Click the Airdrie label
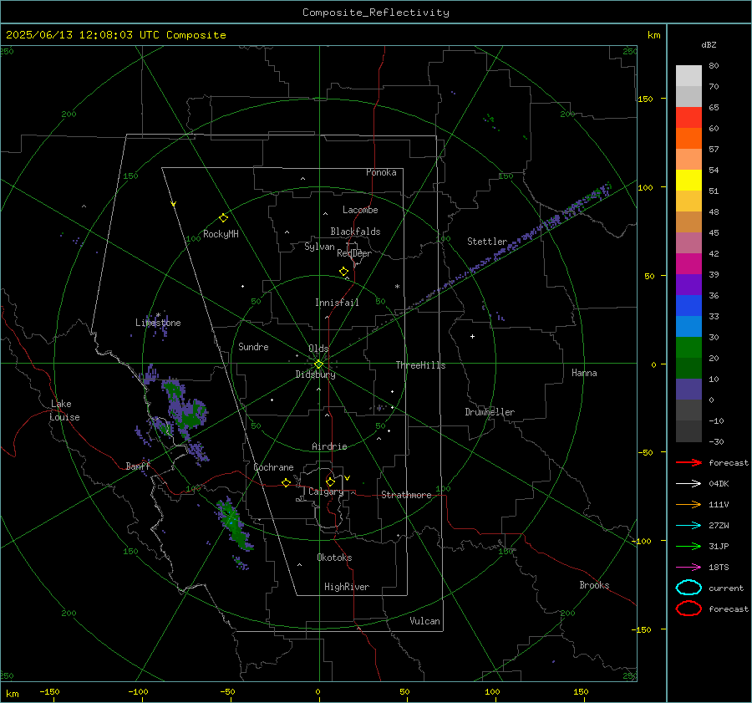752x703 pixels. [x=329, y=446]
